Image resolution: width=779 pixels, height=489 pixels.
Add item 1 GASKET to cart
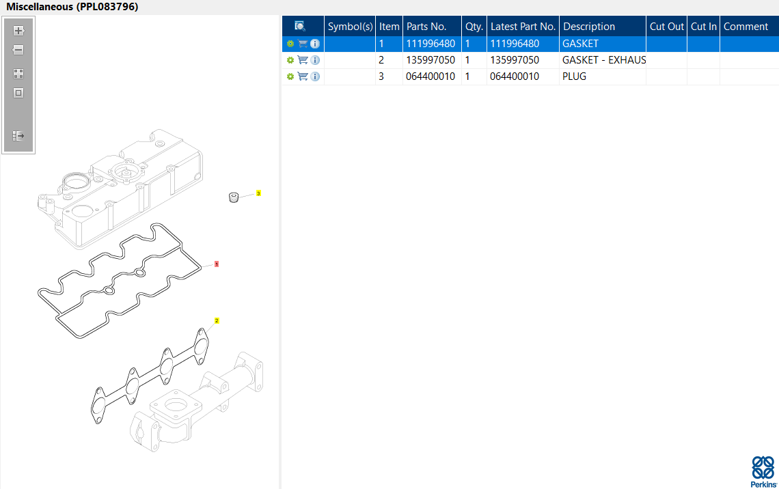point(303,44)
